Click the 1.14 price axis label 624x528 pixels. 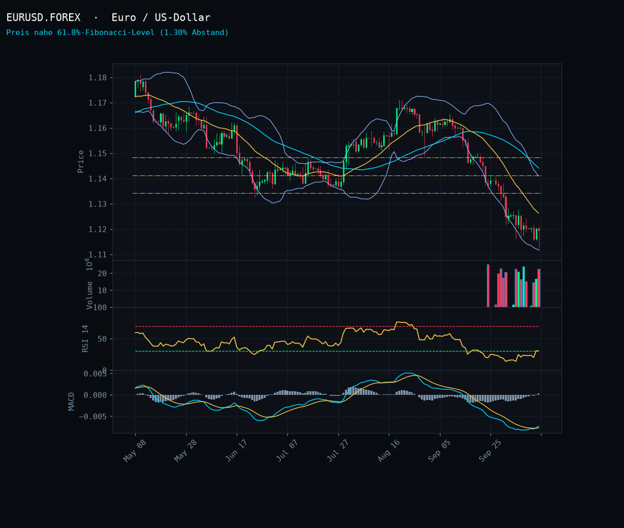97,179
